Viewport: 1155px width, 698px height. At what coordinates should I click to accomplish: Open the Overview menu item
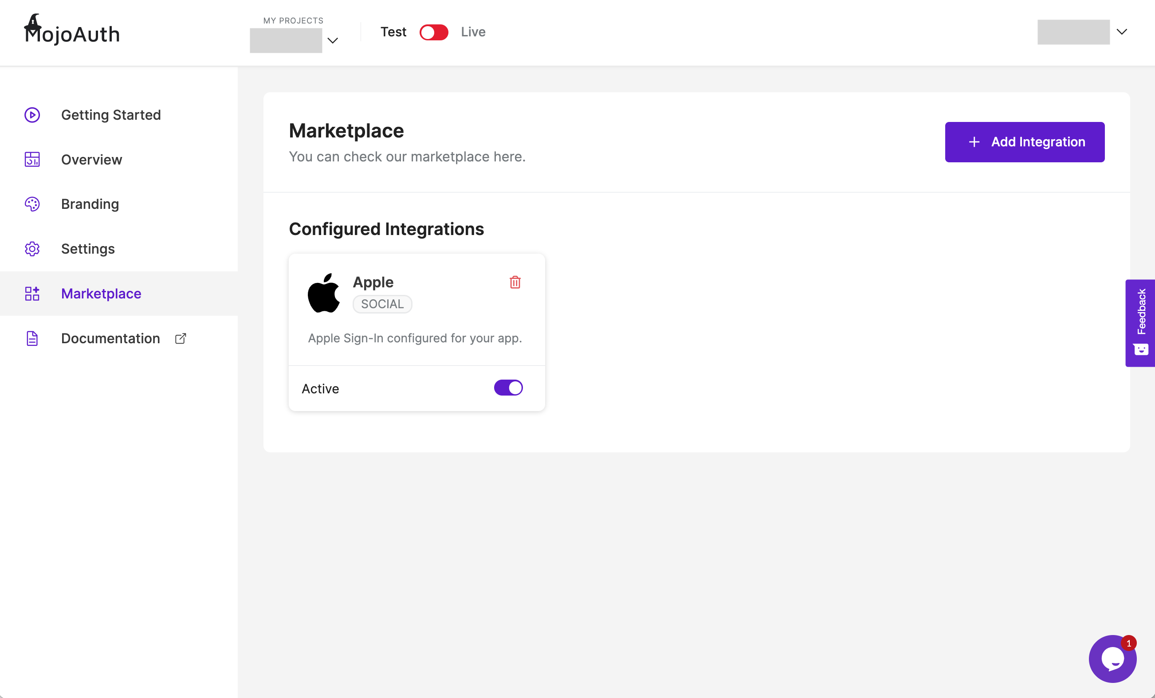point(91,159)
